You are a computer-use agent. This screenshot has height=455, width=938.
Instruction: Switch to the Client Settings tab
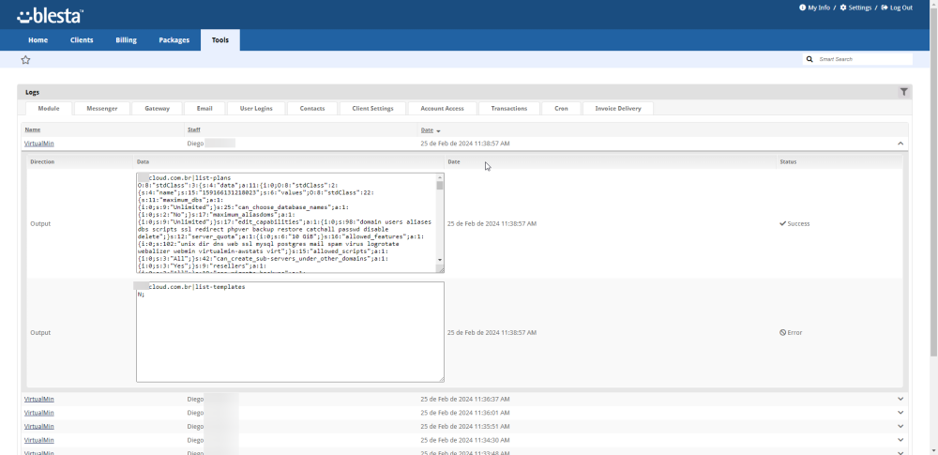point(372,109)
